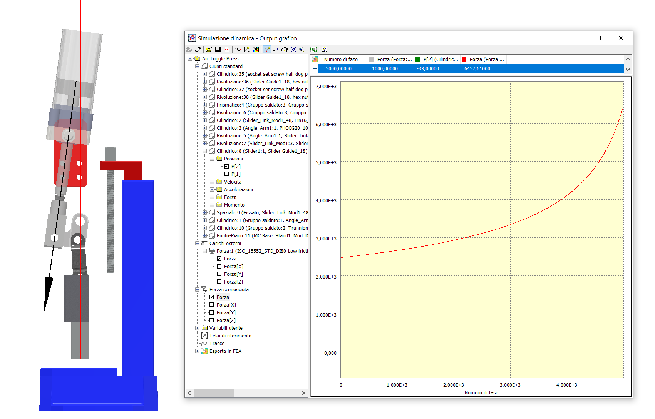Check Forza[Z] under Forza sconosciuta
Viewport: 655px width, 419px height.
(212, 320)
